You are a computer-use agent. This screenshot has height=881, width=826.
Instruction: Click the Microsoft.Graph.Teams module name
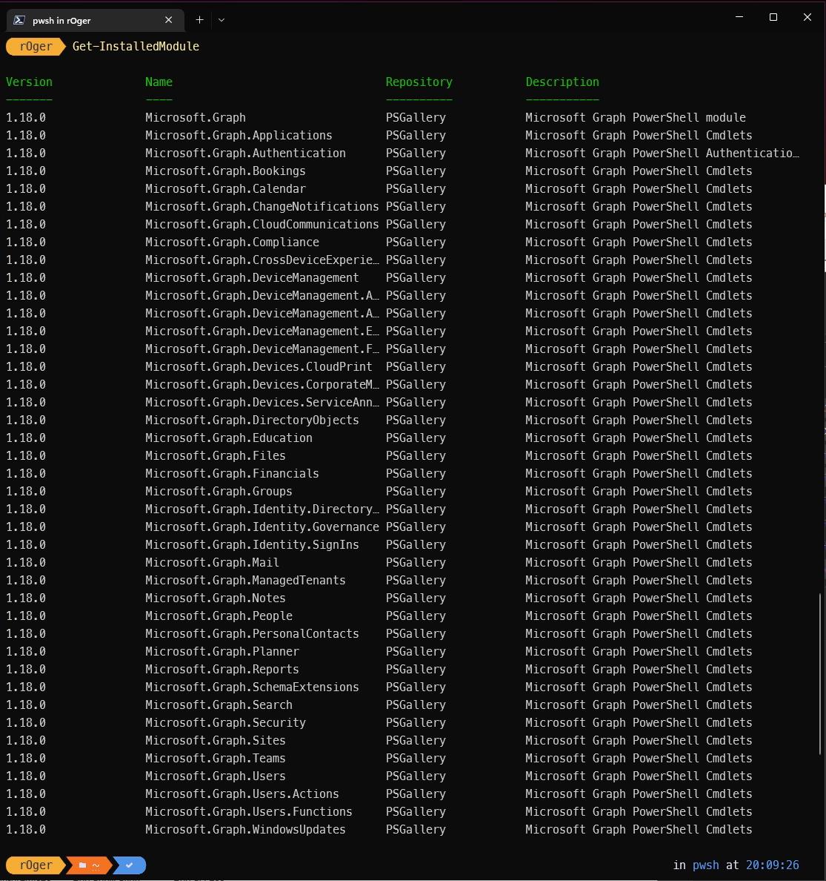[x=215, y=758]
